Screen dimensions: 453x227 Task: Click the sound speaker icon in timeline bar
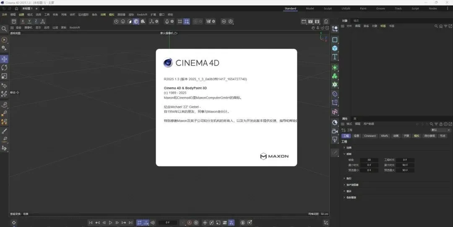(153, 223)
